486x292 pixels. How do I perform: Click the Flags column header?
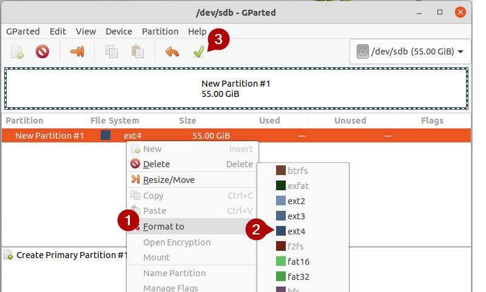pyautogui.click(x=433, y=121)
